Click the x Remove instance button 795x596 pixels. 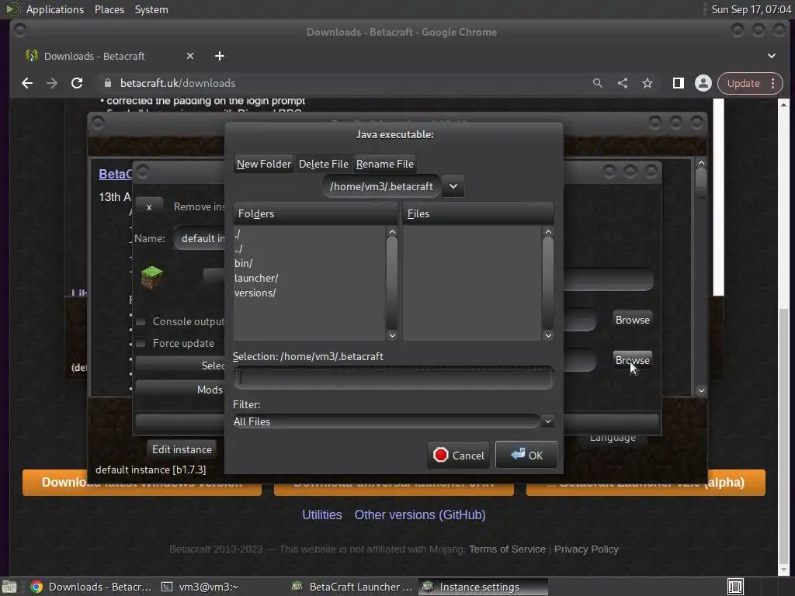pos(149,206)
